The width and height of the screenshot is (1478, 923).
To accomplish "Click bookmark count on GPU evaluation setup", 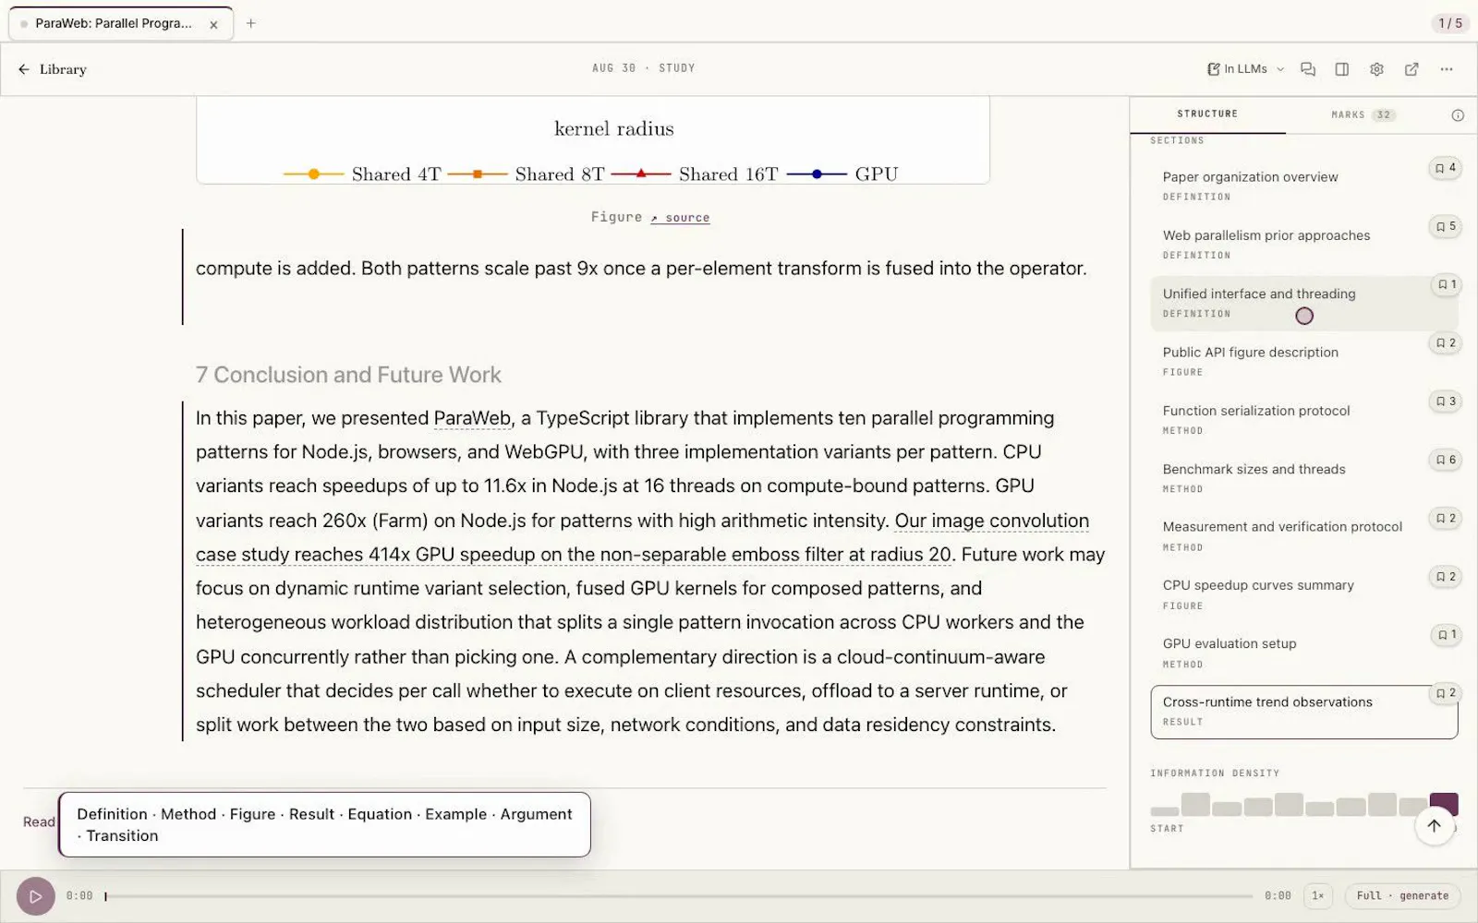I will pos(1445,635).
